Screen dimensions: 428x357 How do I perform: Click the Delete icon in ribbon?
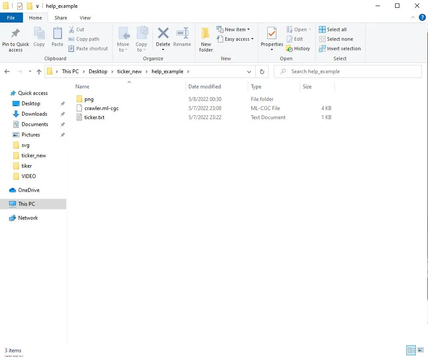(x=163, y=34)
